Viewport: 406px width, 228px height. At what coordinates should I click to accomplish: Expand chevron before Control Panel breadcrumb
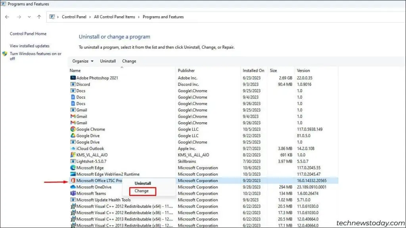[x=58, y=17]
